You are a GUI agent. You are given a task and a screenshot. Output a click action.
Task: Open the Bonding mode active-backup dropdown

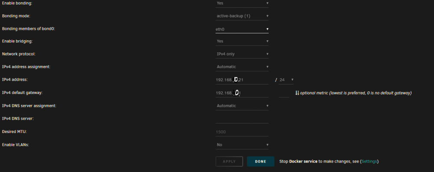tap(242, 16)
